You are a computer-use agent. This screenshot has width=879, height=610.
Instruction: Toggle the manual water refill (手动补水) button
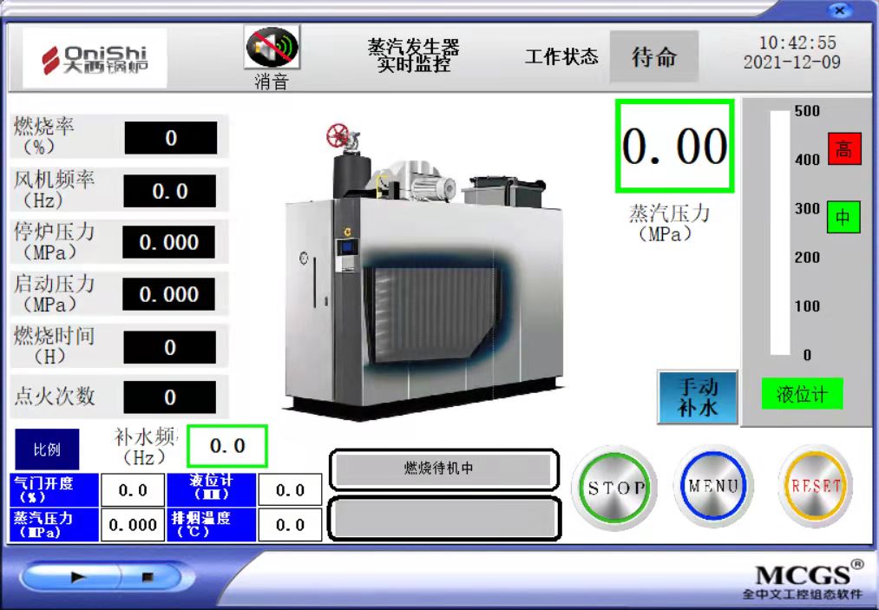point(698,397)
